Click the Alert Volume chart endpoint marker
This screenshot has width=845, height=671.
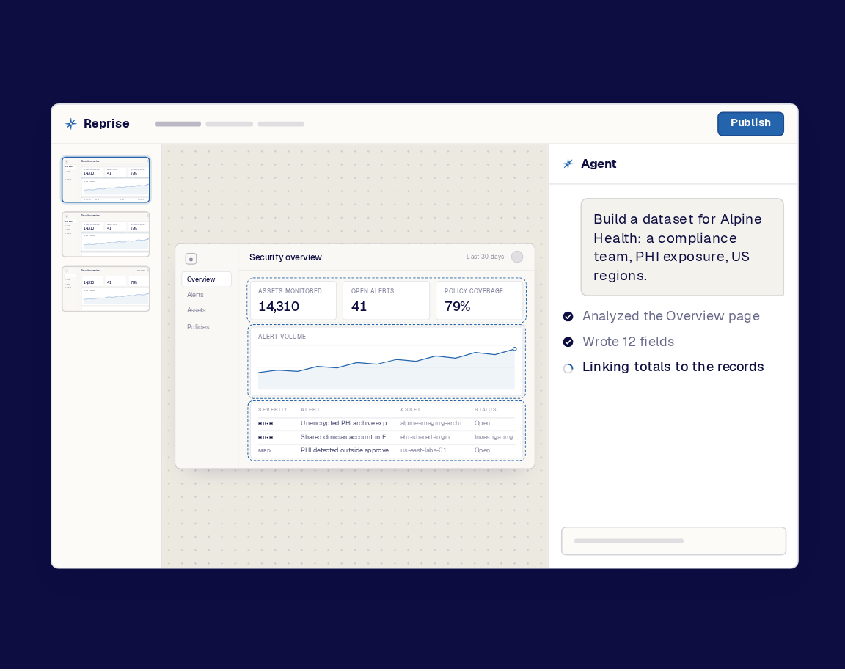pyautogui.click(x=515, y=349)
